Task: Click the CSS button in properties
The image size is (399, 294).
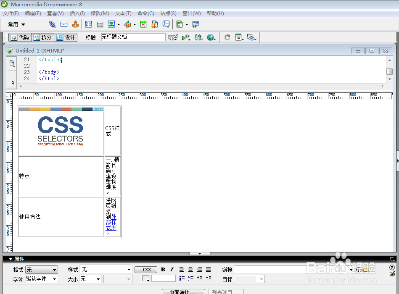Action: point(146,270)
